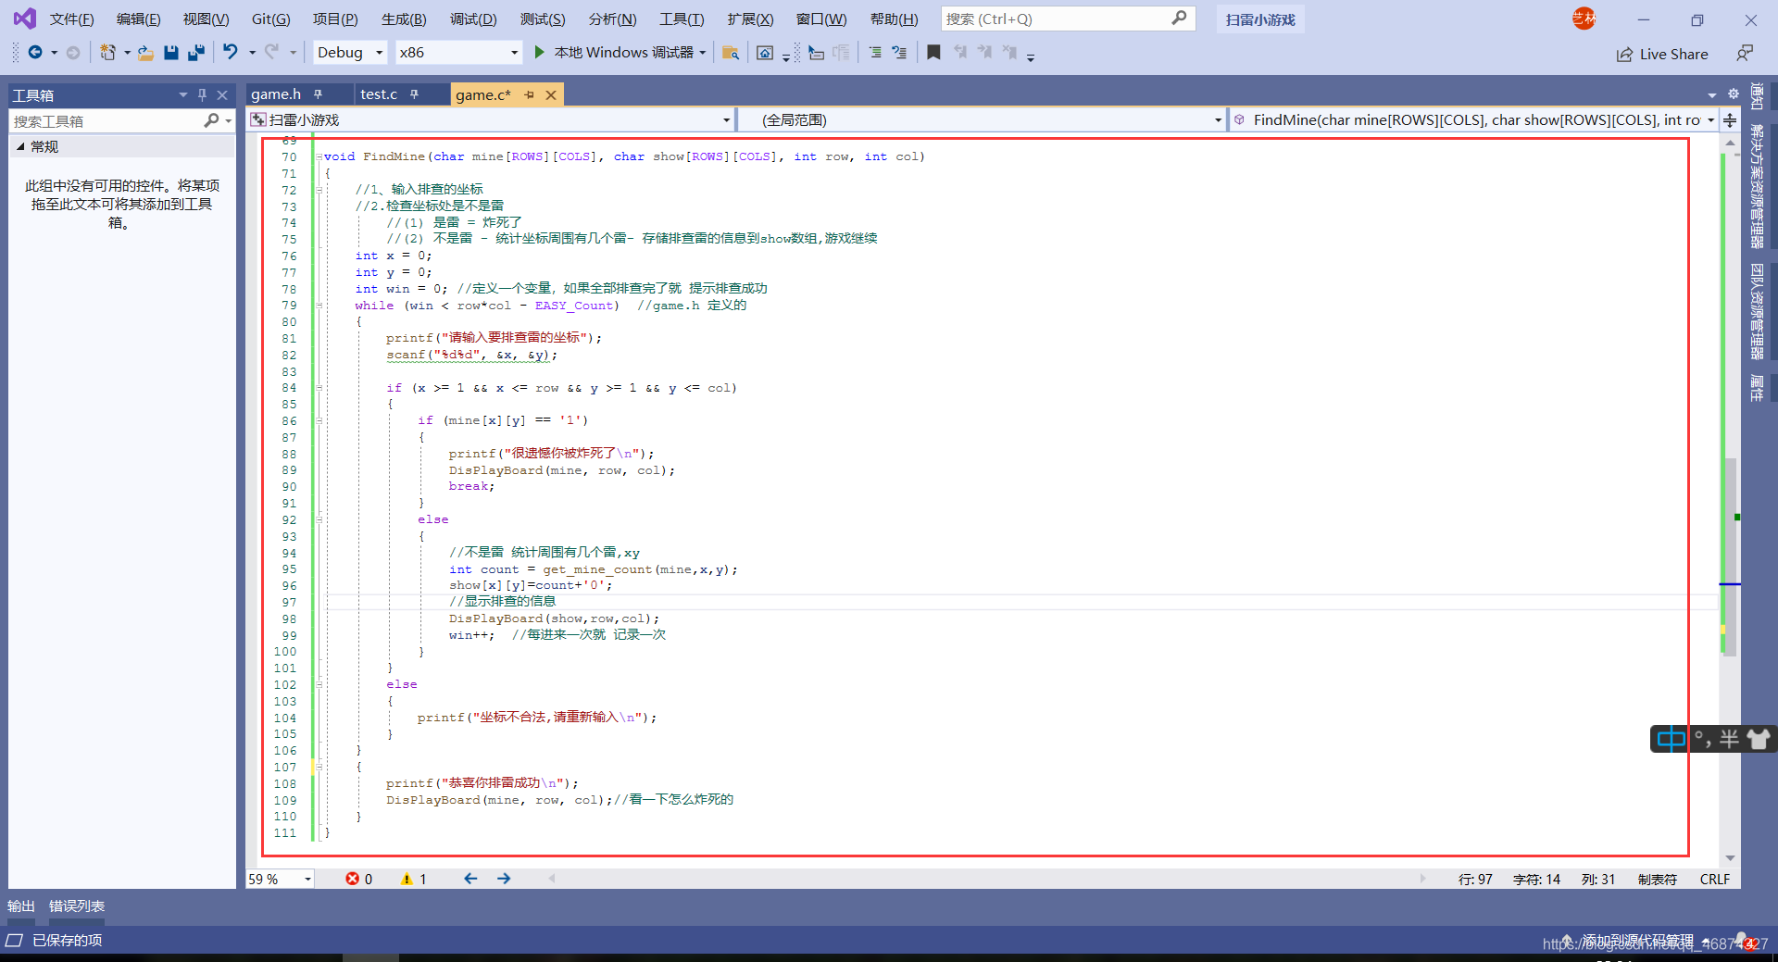Viewport: 1778px width, 962px height.
Task: Click the Navigate Backward arrow icon
Action: pos(35,53)
